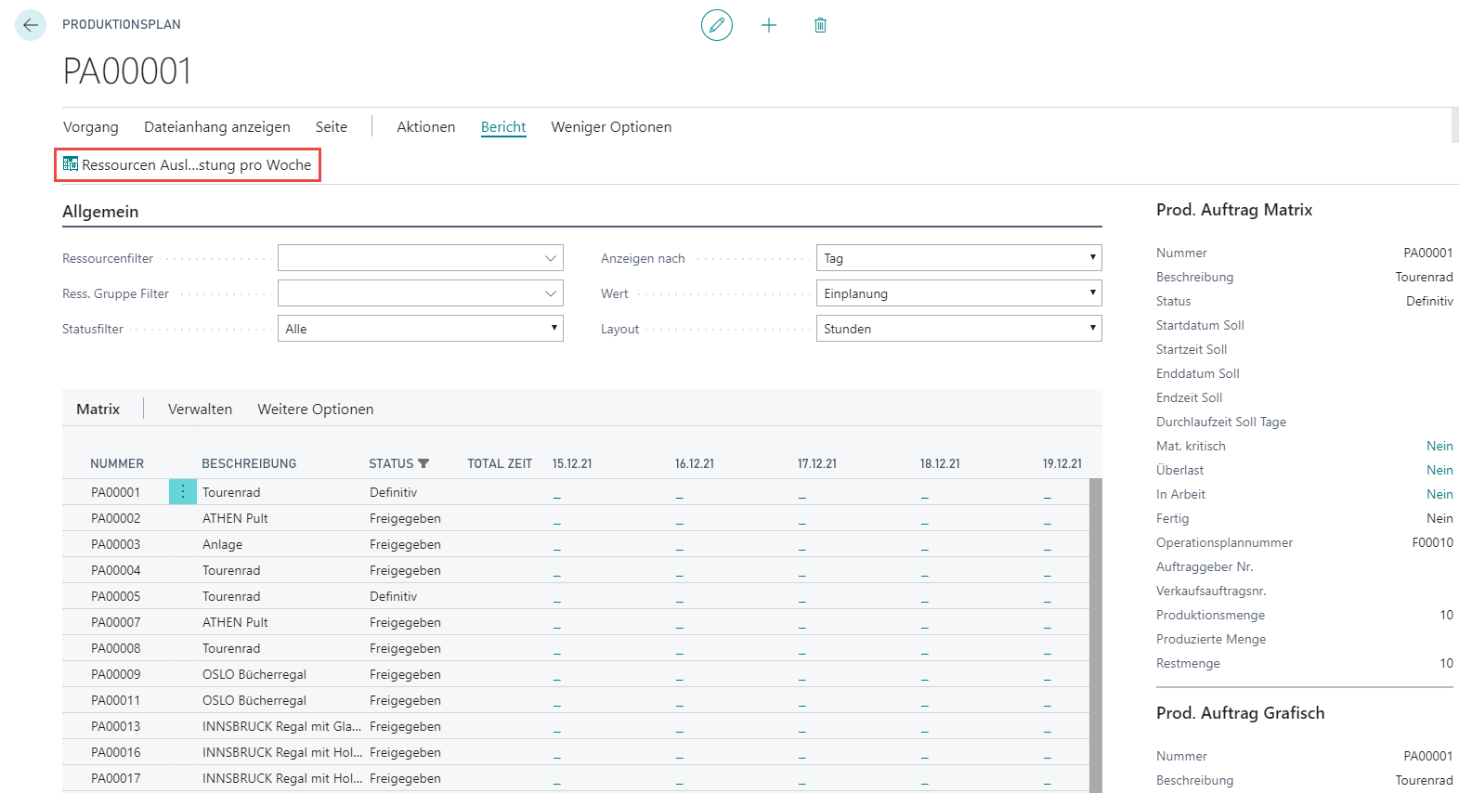Image resolution: width=1459 pixels, height=793 pixels.
Task: Click Weniger Optionen
Action: click(x=611, y=127)
